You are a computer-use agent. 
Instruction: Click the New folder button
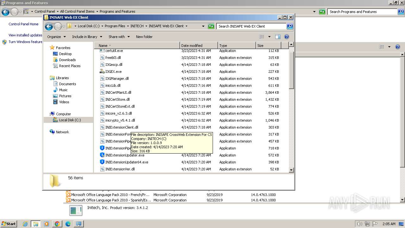coord(144,37)
